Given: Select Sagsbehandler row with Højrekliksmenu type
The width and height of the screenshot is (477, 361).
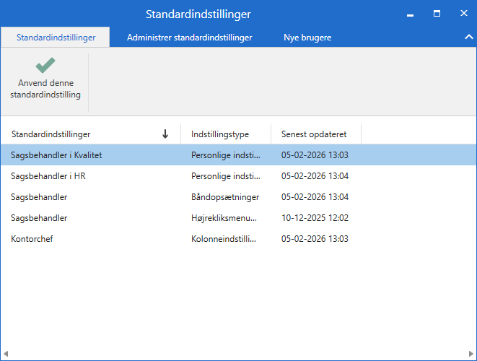Looking at the screenshot, I should coord(238,218).
